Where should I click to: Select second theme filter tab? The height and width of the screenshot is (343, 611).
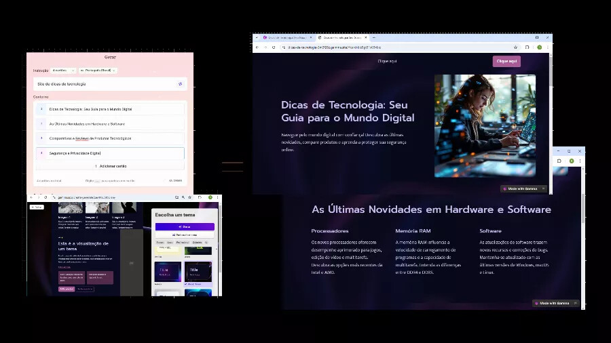click(x=170, y=242)
